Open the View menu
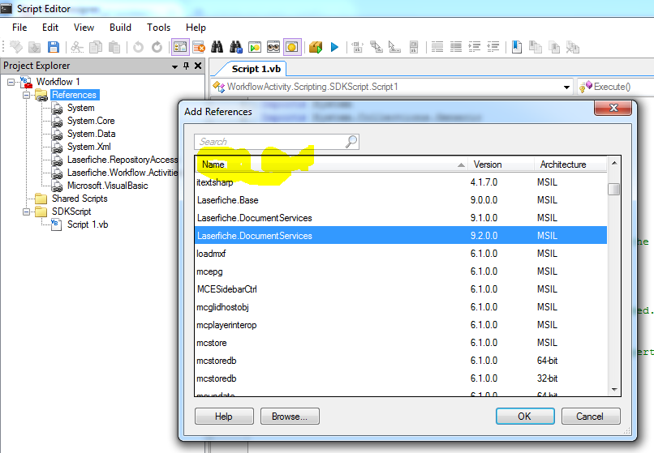654x453 pixels. coord(84,28)
